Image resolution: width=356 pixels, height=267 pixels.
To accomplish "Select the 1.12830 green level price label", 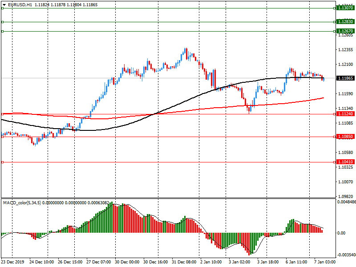I will point(345,21).
